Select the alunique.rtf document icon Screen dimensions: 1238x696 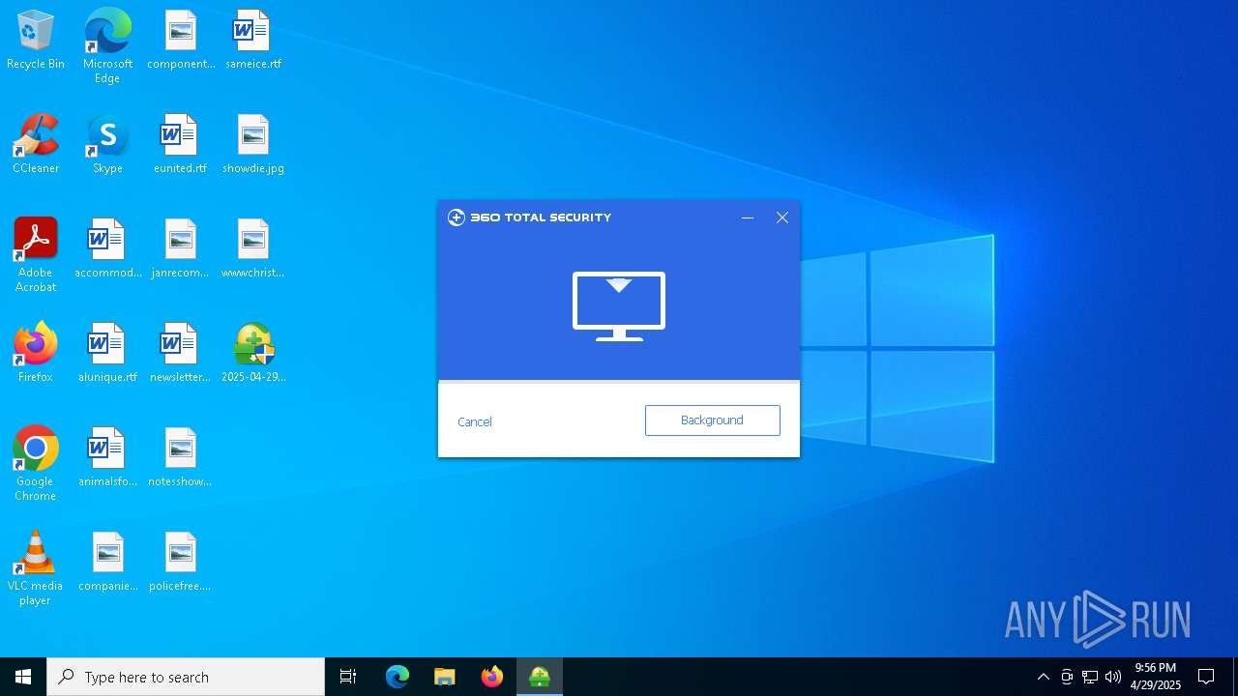pos(107,354)
